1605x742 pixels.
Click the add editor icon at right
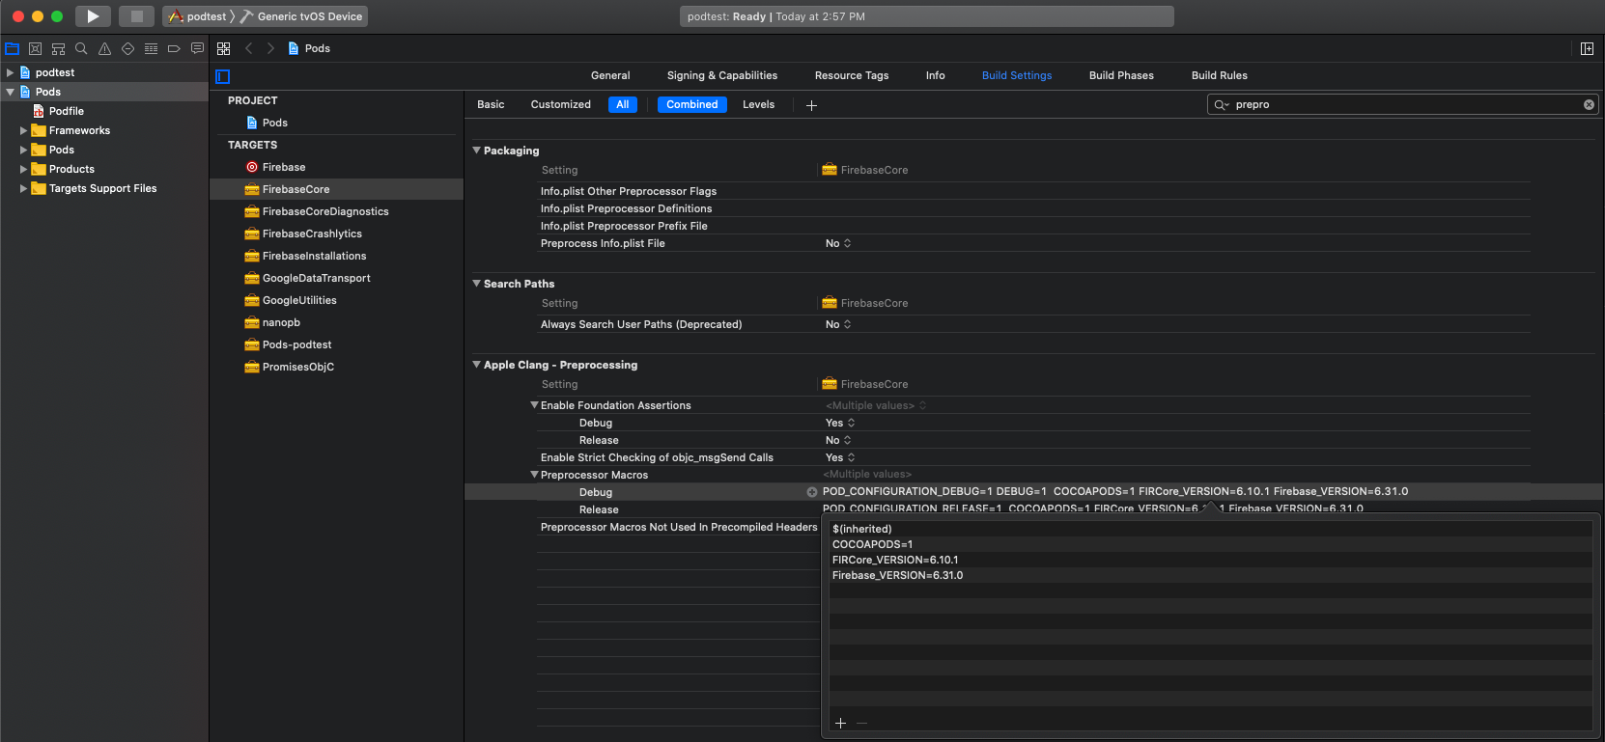click(x=1587, y=48)
